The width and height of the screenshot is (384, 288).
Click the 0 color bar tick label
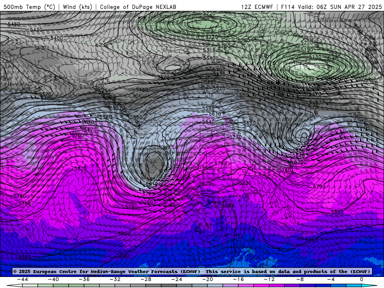pos(361,279)
